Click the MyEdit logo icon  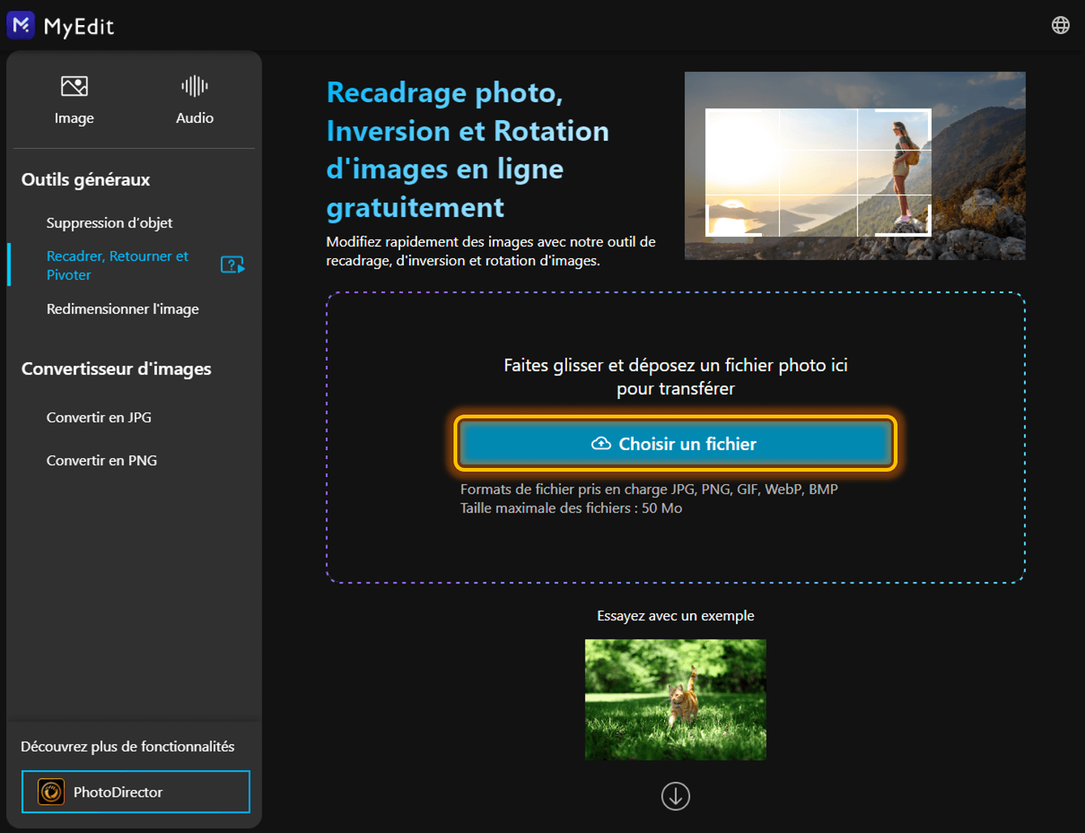[21, 25]
